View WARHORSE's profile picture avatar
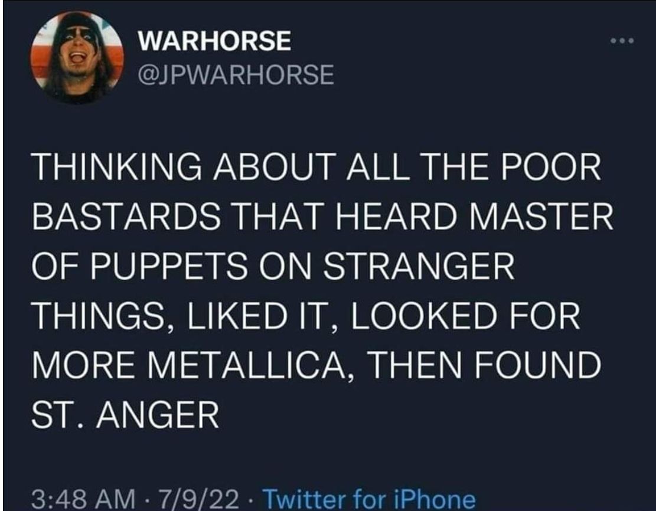 point(77,57)
